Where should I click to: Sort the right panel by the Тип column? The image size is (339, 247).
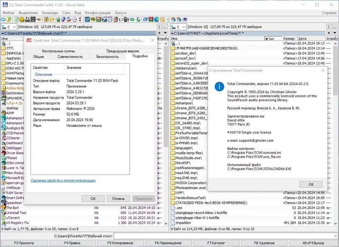tap(274, 38)
